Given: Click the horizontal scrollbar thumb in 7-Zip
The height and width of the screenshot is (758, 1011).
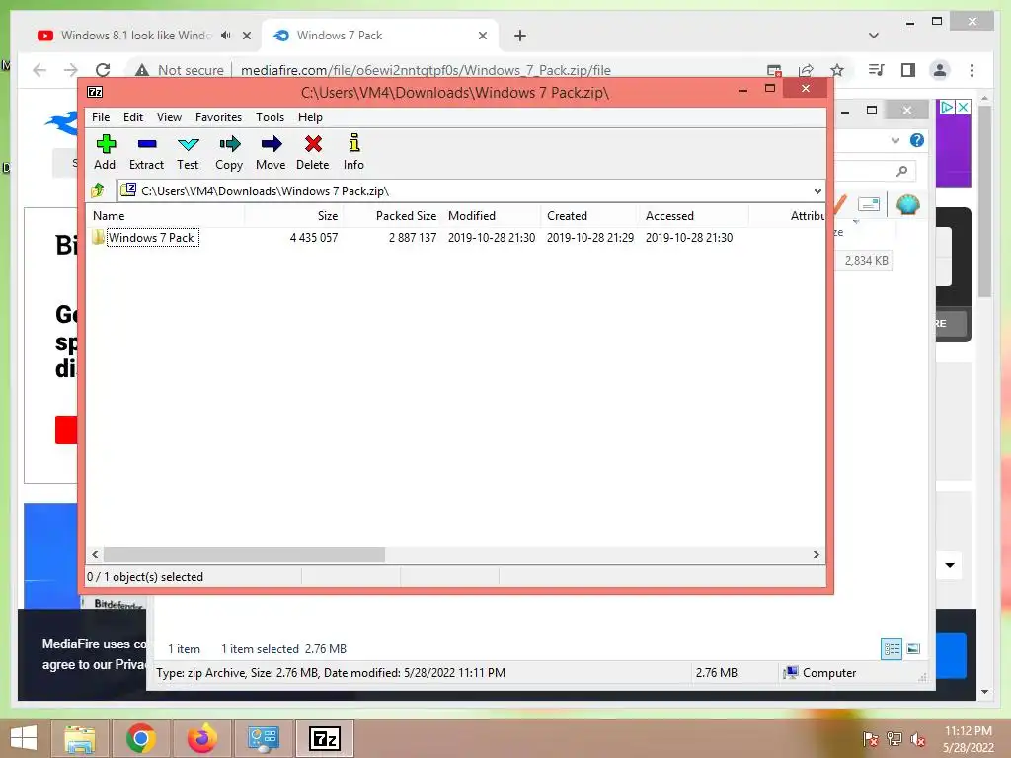Looking at the screenshot, I should [245, 554].
